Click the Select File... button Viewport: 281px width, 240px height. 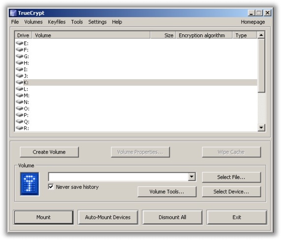(231, 177)
